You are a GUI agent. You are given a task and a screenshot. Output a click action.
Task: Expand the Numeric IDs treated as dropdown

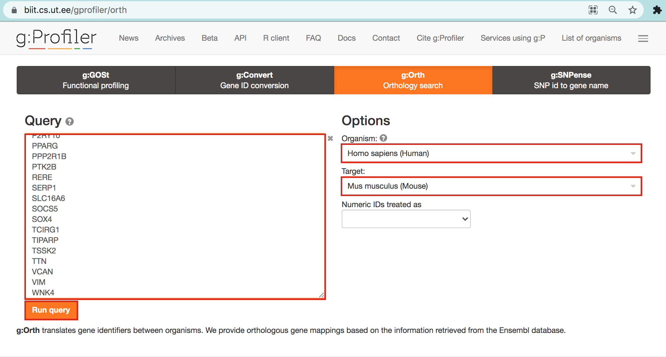[x=406, y=219]
